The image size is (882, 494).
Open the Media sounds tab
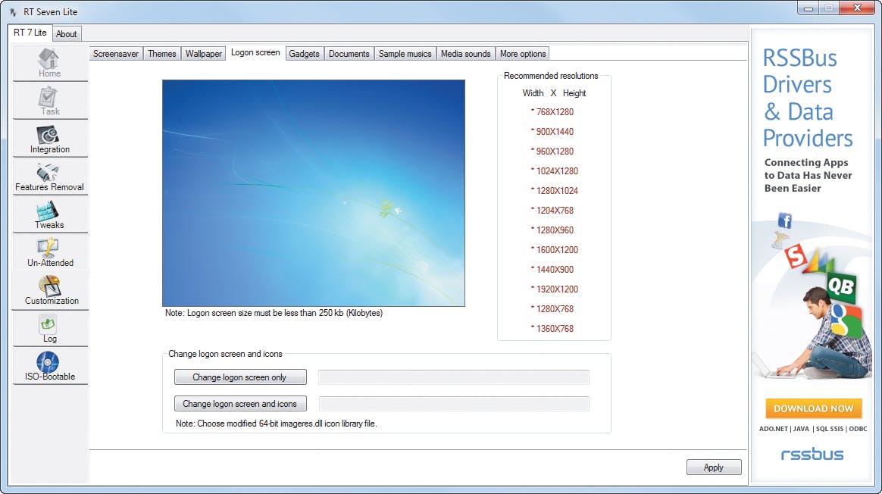click(466, 54)
